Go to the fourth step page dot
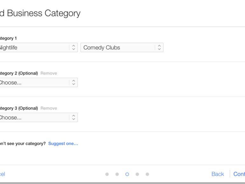This screenshot has height=184, width=245. 137,174
